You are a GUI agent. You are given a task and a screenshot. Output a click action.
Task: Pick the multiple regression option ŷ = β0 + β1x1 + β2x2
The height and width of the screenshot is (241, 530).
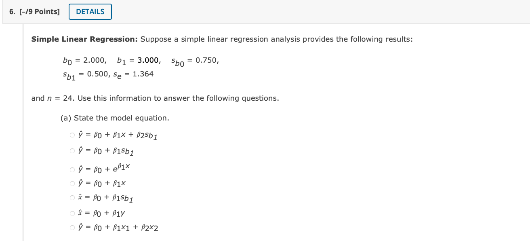point(72,228)
